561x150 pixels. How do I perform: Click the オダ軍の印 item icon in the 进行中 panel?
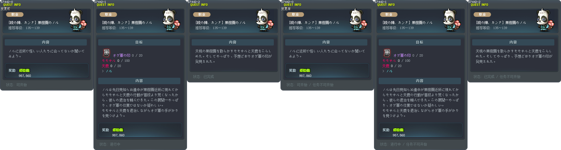[x=107, y=53]
